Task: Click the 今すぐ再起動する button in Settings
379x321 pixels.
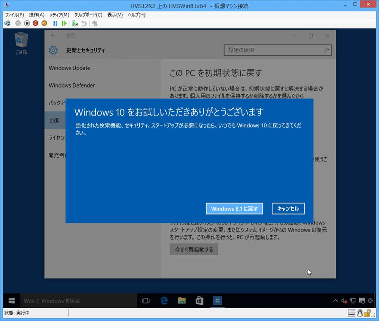Action: pos(194,250)
